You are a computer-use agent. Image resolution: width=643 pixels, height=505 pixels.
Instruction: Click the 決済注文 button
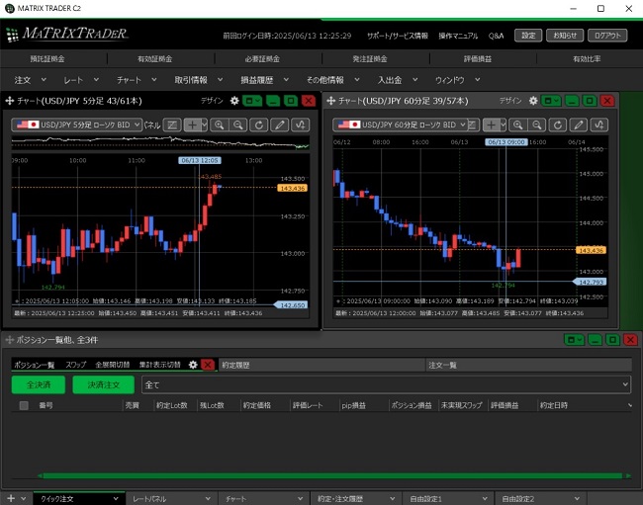(x=104, y=385)
